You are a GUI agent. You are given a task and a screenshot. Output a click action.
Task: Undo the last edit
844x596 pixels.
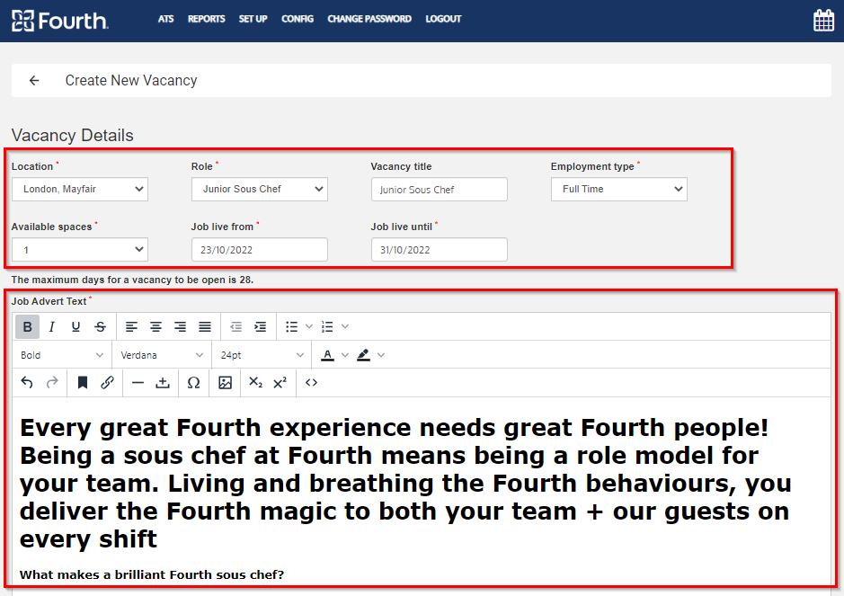[x=27, y=383]
